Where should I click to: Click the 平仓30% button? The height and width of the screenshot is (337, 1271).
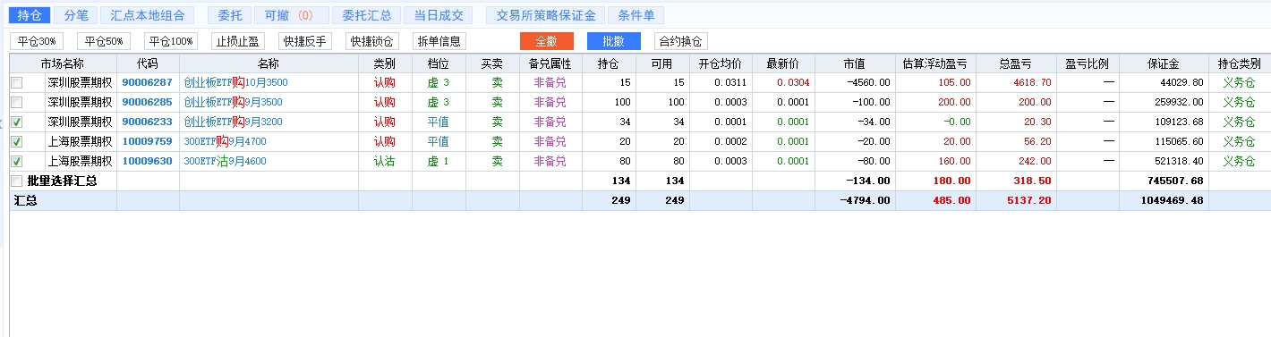(37, 41)
